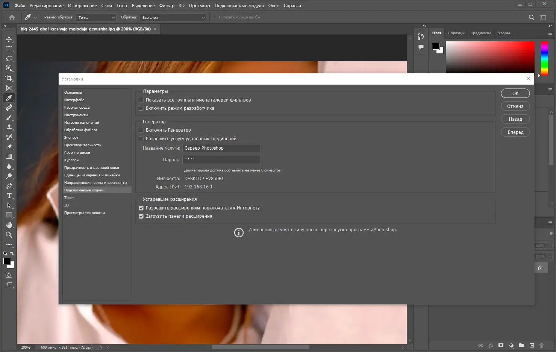This screenshot has height=352, width=556.
Task: Select the Crop tool
Action: click(x=9, y=78)
